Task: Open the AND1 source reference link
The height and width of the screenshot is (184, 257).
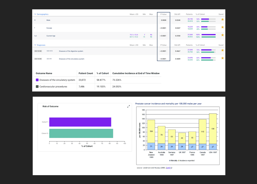Action: pyautogui.click(x=169, y=168)
